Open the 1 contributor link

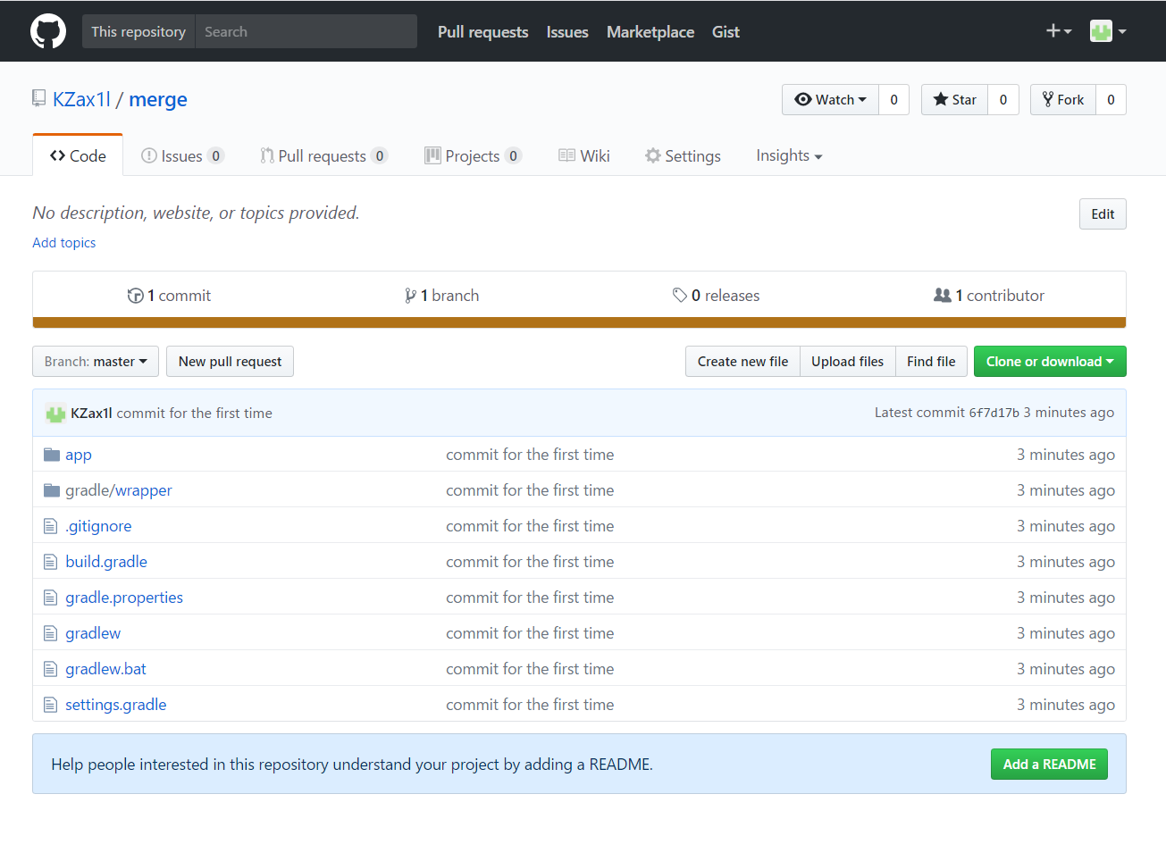pyautogui.click(x=989, y=296)
